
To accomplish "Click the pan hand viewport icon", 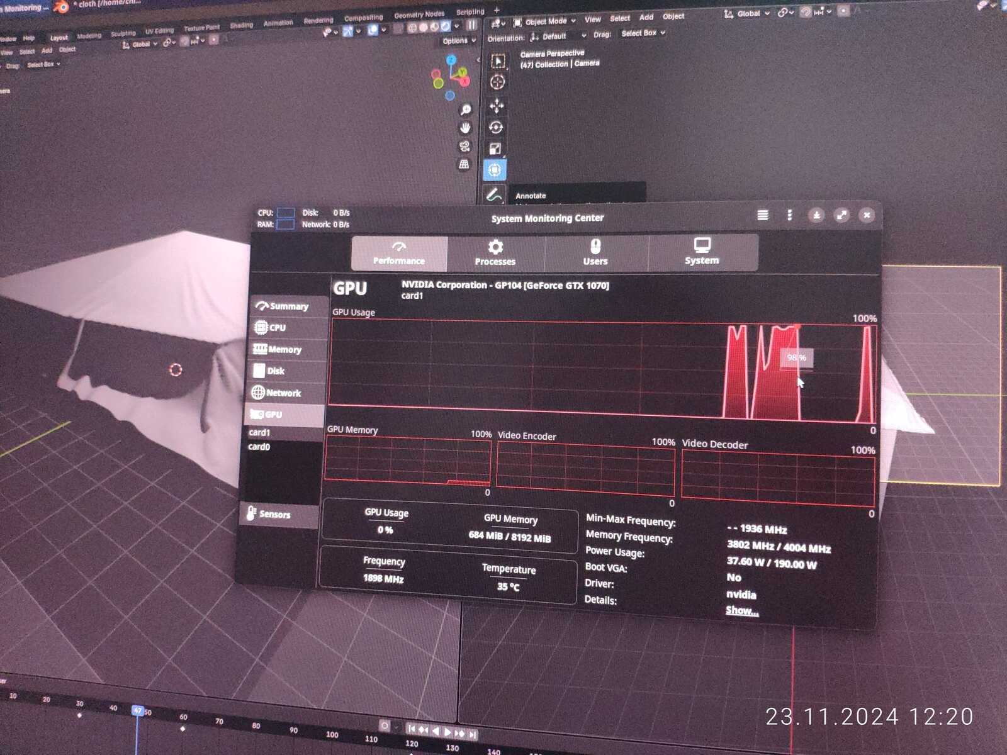I will (465, 128).
